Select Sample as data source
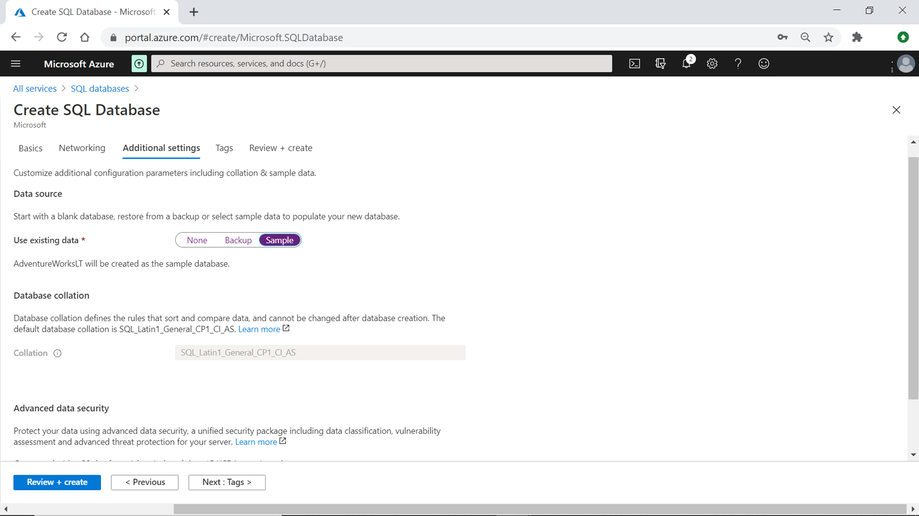Viewport: 919px width, 516px height. point(279,240)
